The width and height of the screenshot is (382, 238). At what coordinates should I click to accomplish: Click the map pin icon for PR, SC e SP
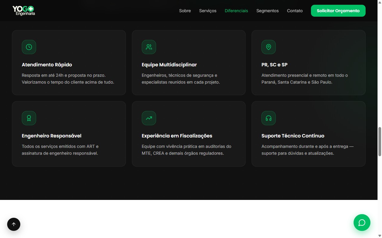(x=269, y=47)
